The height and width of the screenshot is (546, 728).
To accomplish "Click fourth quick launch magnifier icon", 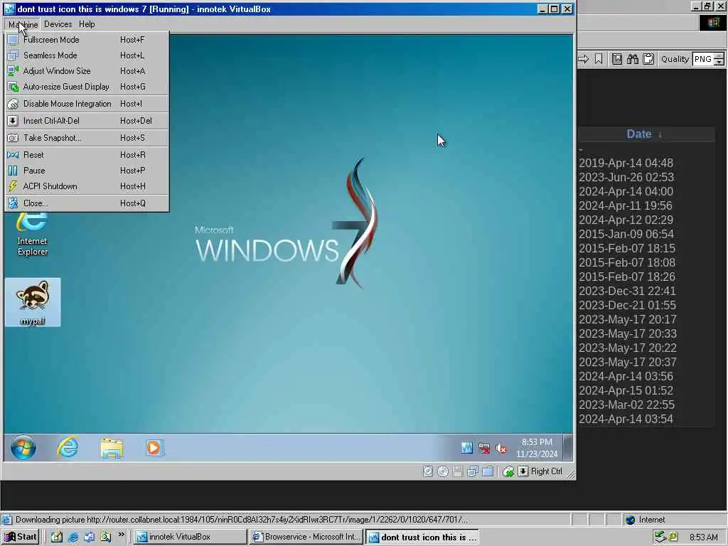I will click(105, 537).
